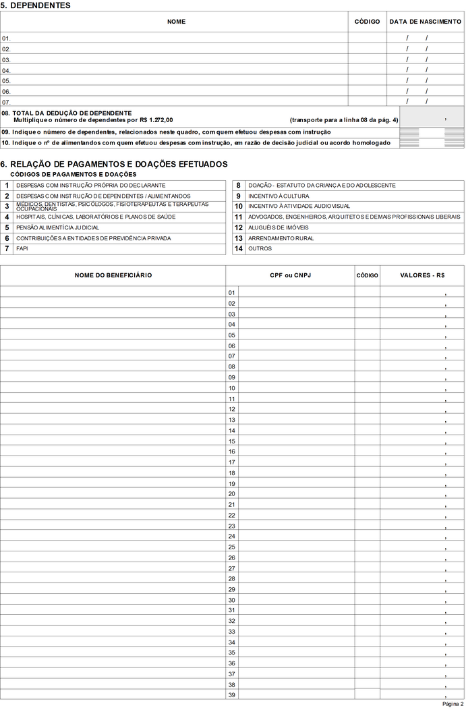Click the Código cell on payment row 10
This screenshot has width=466, height=712.
(x=367, y=388)
